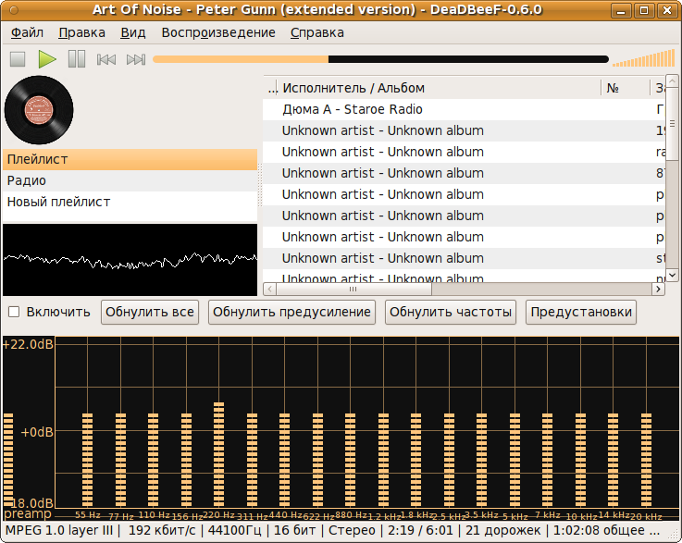682x543 pixels.
Task: Click the playlist vertical scrollbar up arrow
Action: [672, 80]
